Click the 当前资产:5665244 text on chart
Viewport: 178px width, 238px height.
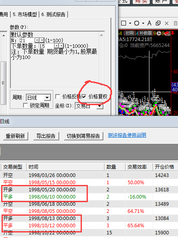pyautogui.click(x=150, y=45)
